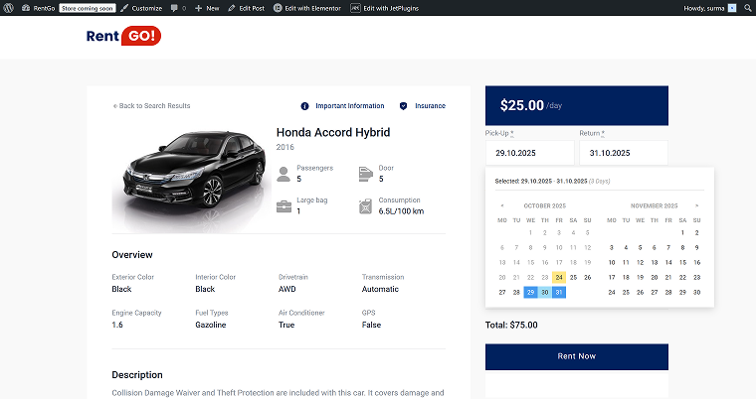Screen dimensions: 756x399
Task: Click the Description heading
Action: click(x=137, y=375)
